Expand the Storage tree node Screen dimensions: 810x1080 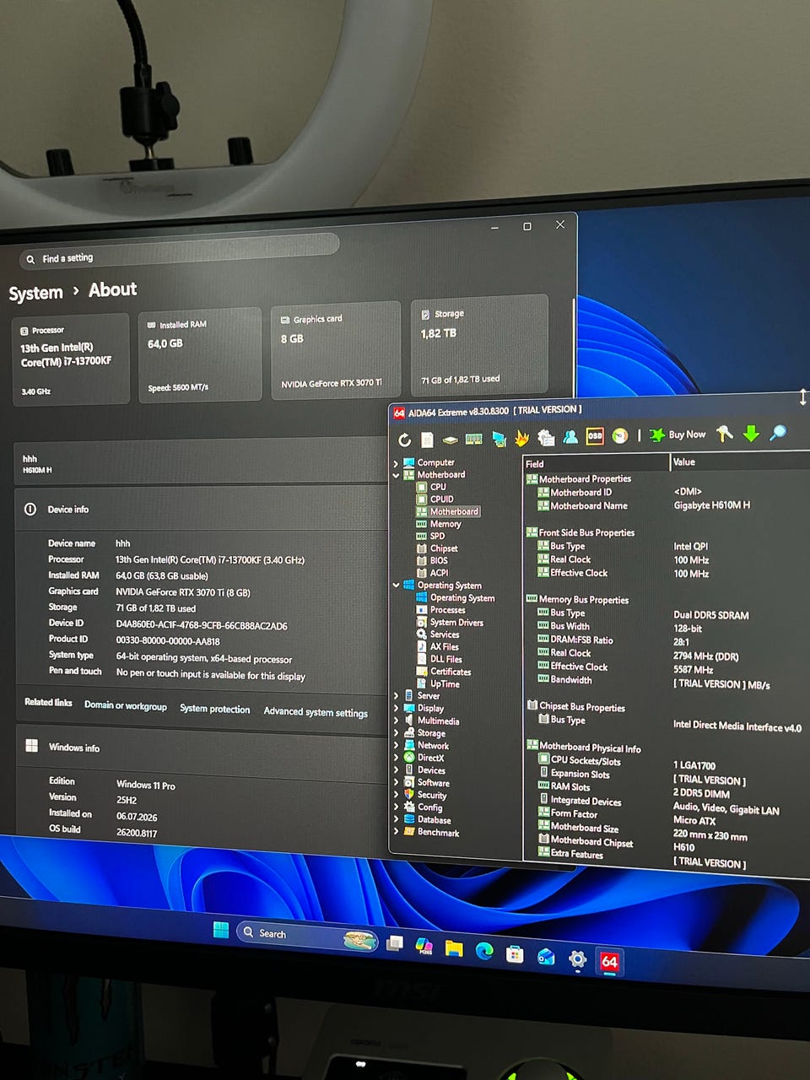(x=396, y=732)
